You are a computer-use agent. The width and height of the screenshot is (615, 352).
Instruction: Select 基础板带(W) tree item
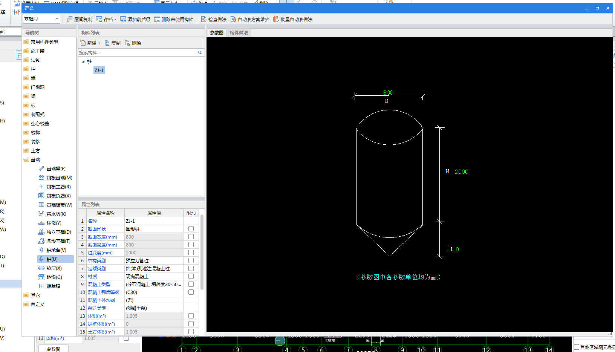[x=55, y=205]
